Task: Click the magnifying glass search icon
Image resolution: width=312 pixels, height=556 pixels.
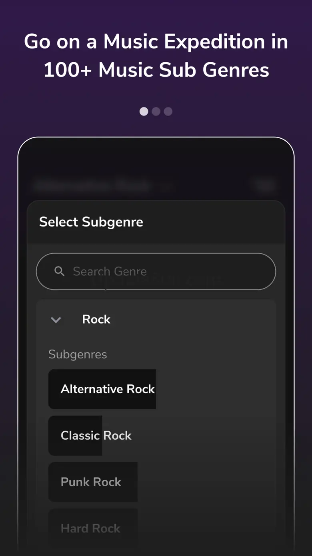Action: click(59, 271)
